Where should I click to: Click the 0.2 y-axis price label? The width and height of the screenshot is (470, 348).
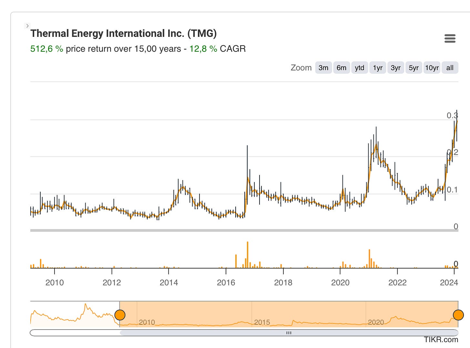452,152
